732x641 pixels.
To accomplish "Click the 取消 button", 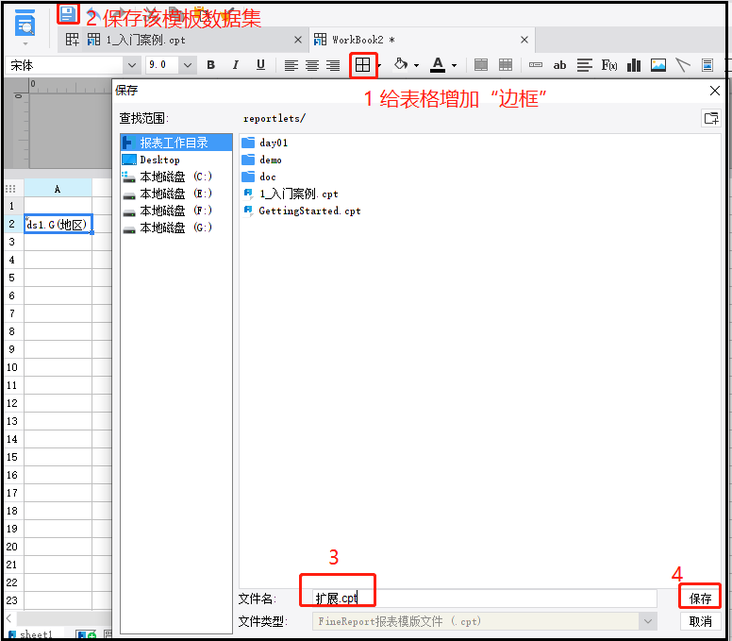I will coord(700,621).
